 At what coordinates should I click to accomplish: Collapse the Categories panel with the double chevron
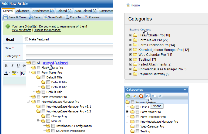click(185, 90)
